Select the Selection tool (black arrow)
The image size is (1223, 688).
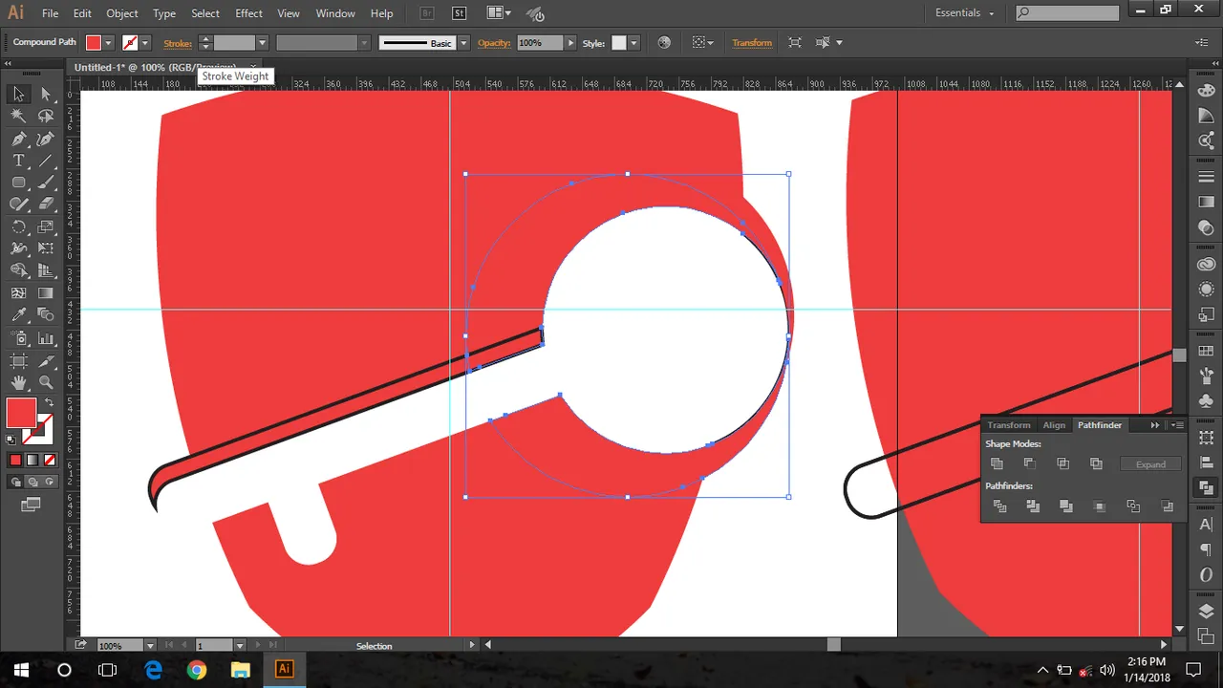tap(18, 94)
